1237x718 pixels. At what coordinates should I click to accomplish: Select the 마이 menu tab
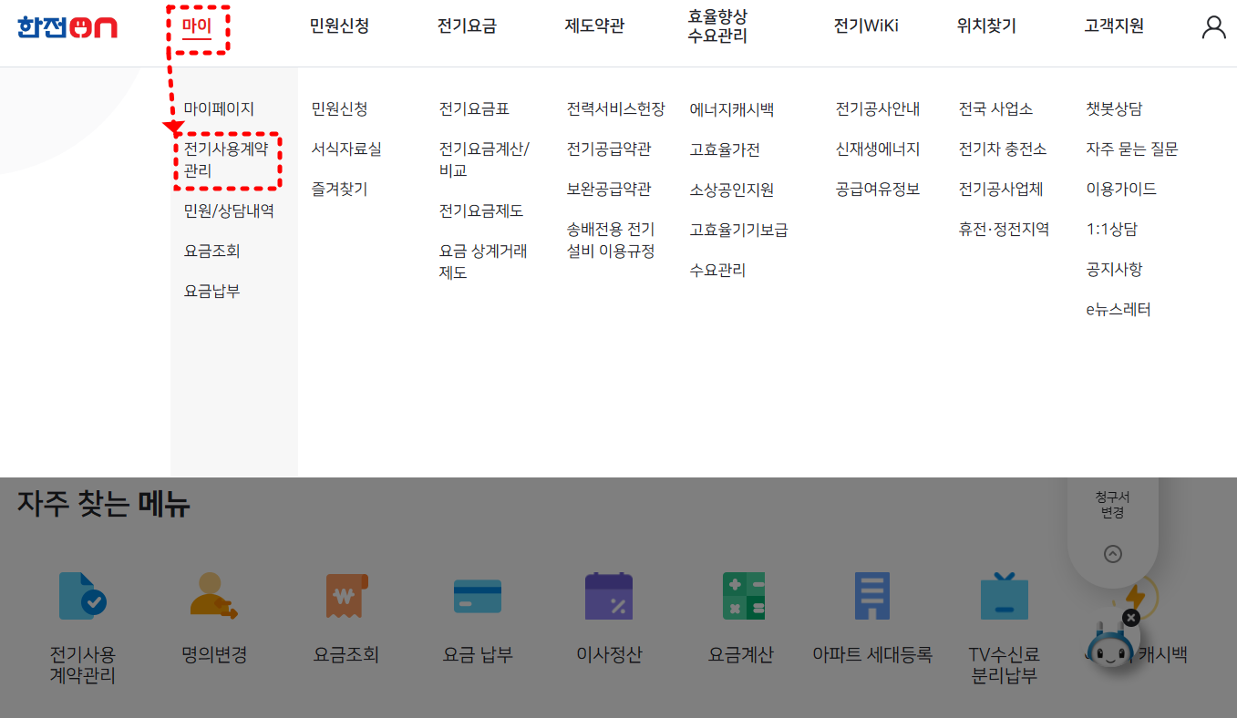[196, 26]
